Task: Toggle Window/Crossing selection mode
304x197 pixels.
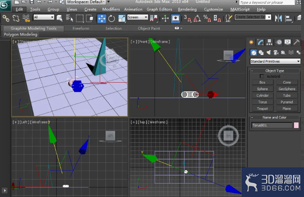Action: tap(89, 18)
